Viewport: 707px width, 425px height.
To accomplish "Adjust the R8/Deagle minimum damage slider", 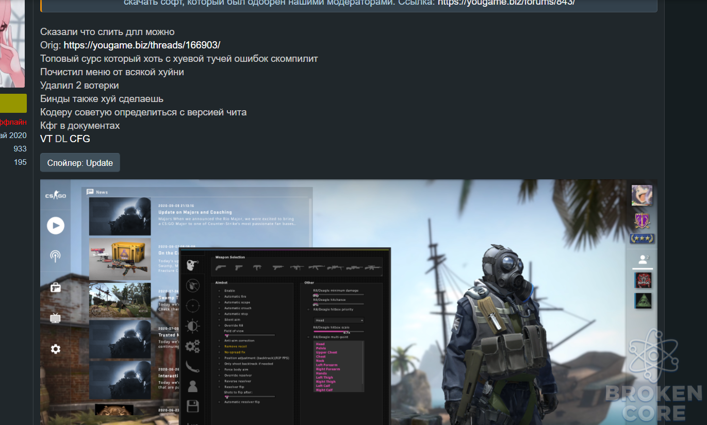I will point(339,294).
